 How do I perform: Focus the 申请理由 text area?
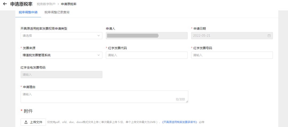(x=104, y=96)
